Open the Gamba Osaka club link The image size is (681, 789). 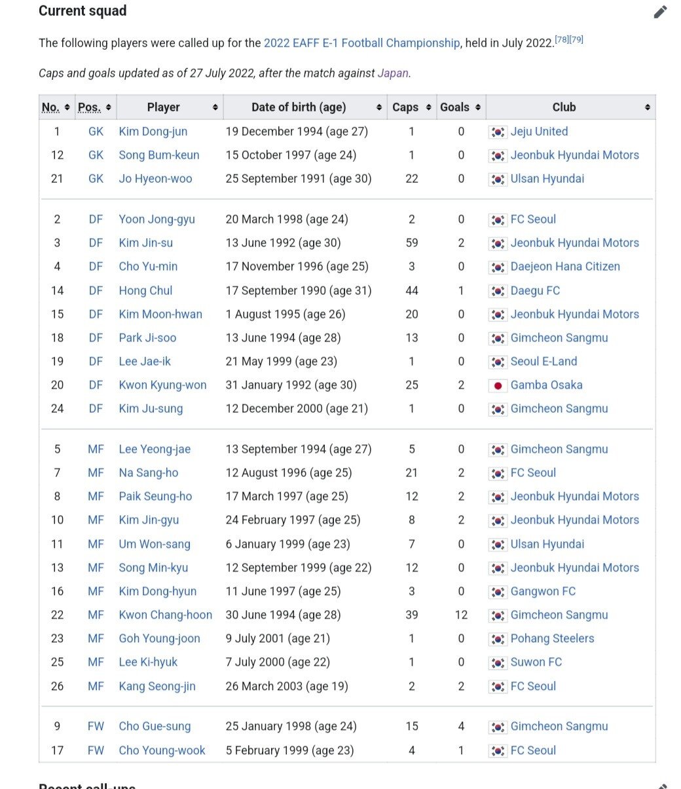tap(546, 385)
